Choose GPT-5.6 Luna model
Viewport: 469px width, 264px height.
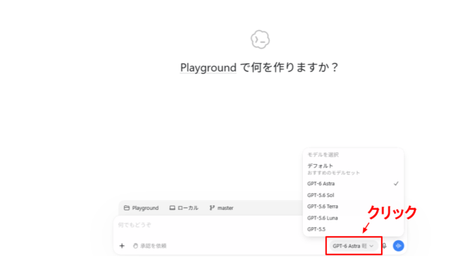coord(353,218)
